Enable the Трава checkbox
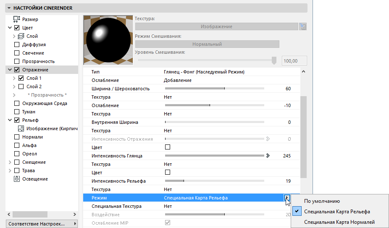The image size is (389, 228). point(17,170)
